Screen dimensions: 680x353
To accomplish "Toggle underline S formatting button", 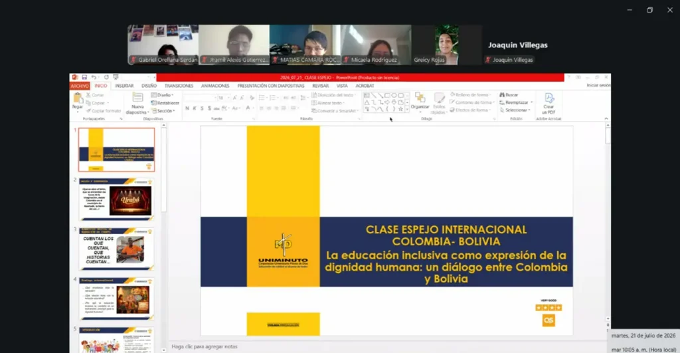I will pyautogui.click(x=202, y=108).
